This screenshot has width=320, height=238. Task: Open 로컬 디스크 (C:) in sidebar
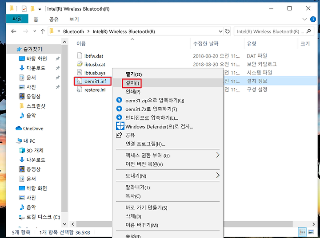39,217
